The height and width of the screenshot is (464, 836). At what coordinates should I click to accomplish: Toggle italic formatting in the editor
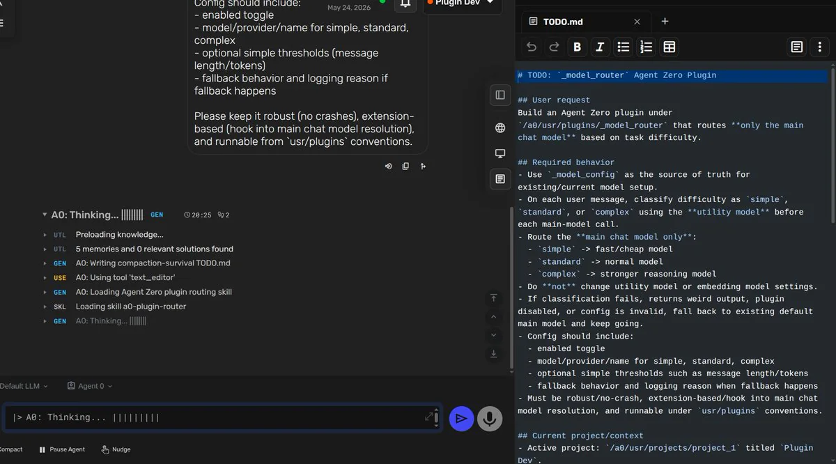point(600,47)
